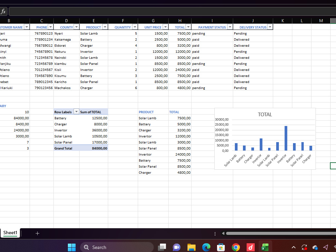
Task: Open the COUNTY column filter dropdown
Action: [77, 27]
